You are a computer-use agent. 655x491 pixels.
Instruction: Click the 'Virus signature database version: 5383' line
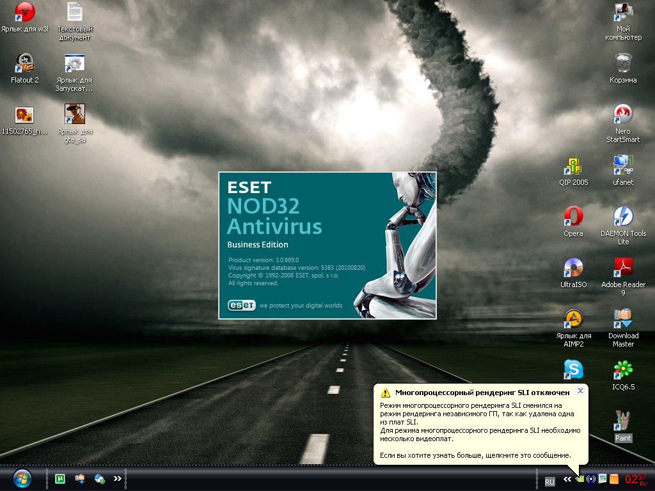pyautogui.click(x=297, y=268)
